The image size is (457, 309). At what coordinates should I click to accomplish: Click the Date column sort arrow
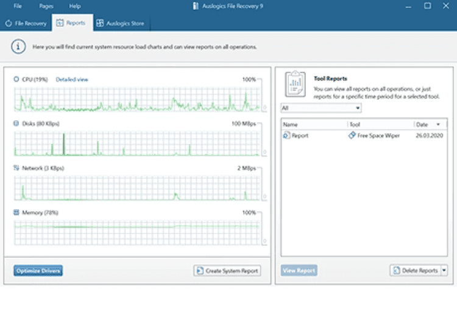[438, 125]
